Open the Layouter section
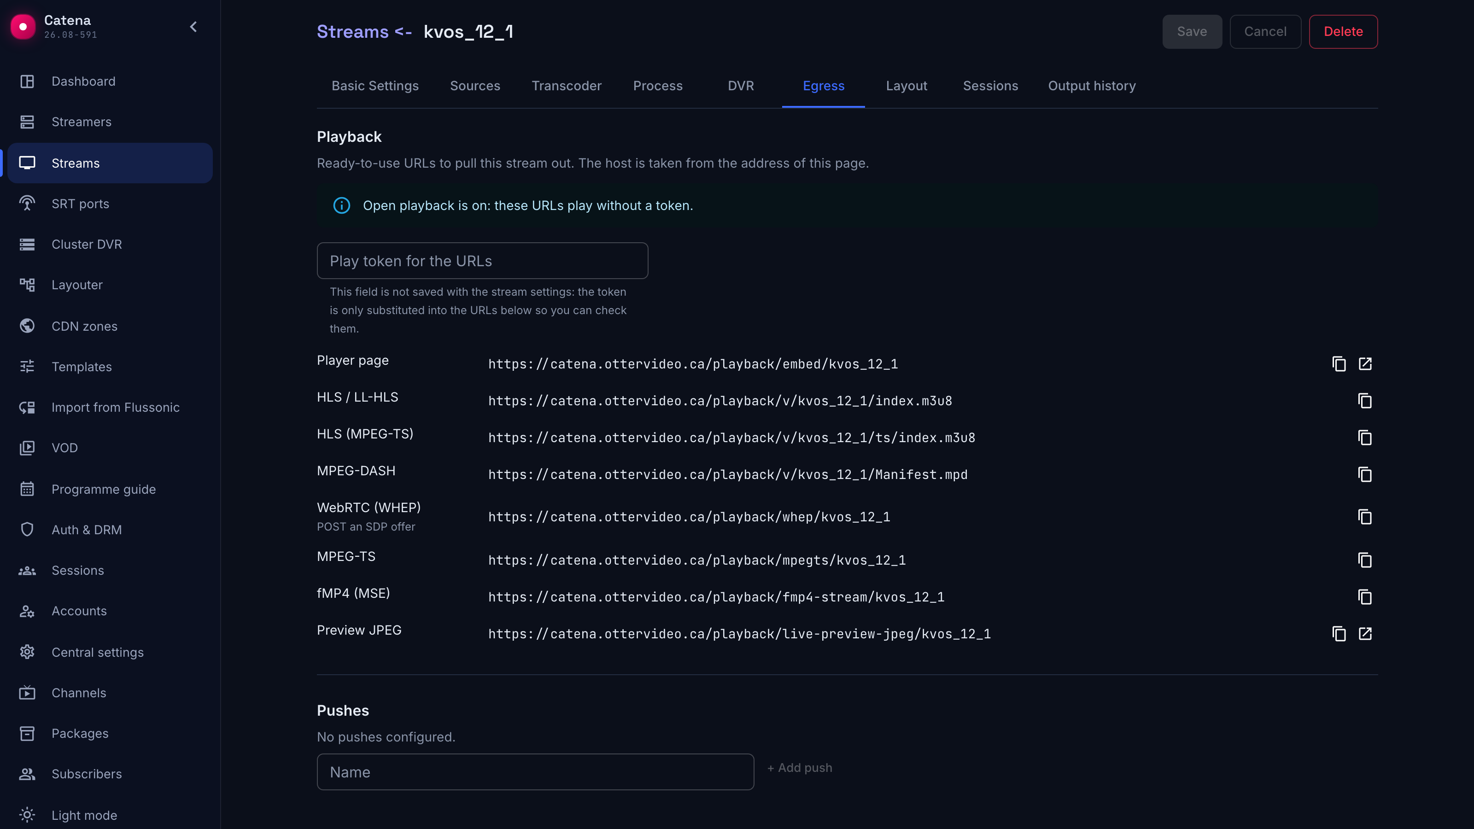Image resolution: width=1474 pixels, height=829 pixels. coord(110,285)
